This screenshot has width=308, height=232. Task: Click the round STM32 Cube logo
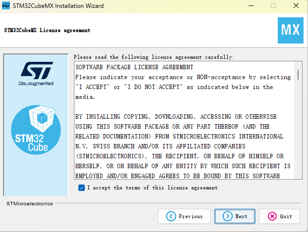36,130
